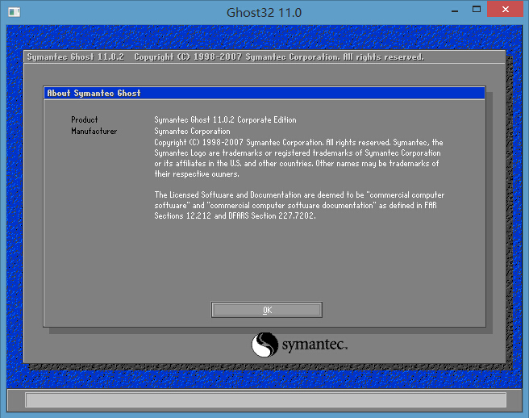Click the 'About Symantec Ghost' dialog title bar
The image size is (529, 418).
coord(264,93)
